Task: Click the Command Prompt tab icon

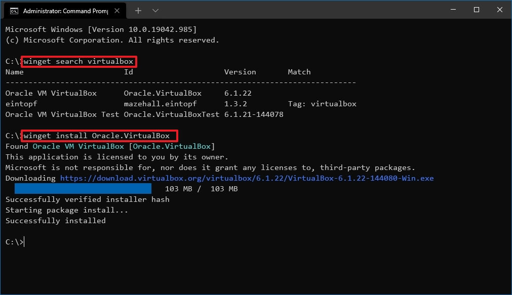Action: 14,10
